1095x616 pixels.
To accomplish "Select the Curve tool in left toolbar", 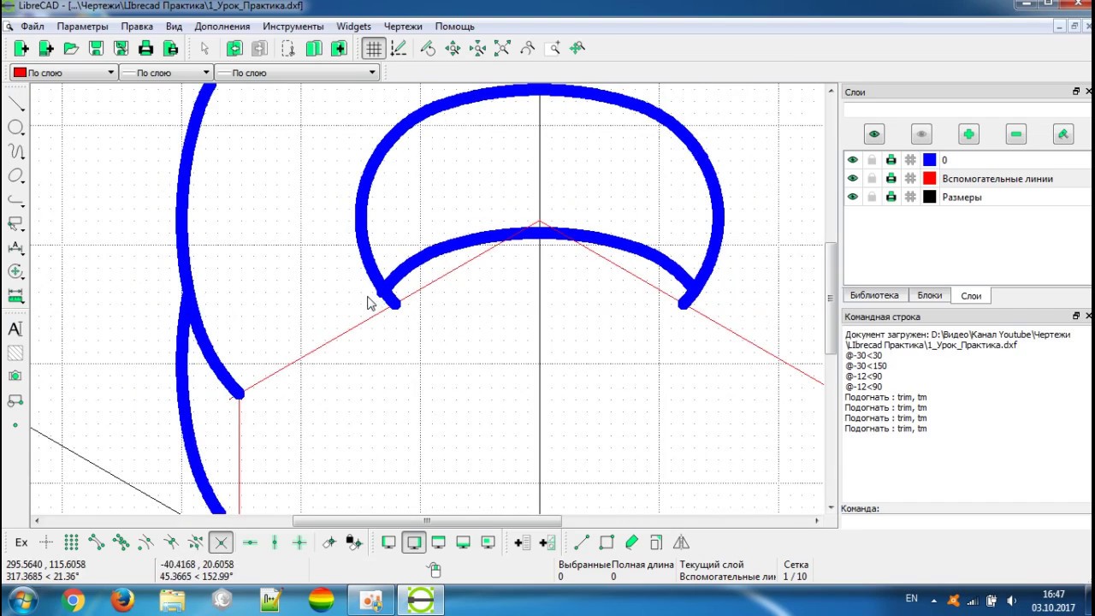I will [x=15, y=151].
